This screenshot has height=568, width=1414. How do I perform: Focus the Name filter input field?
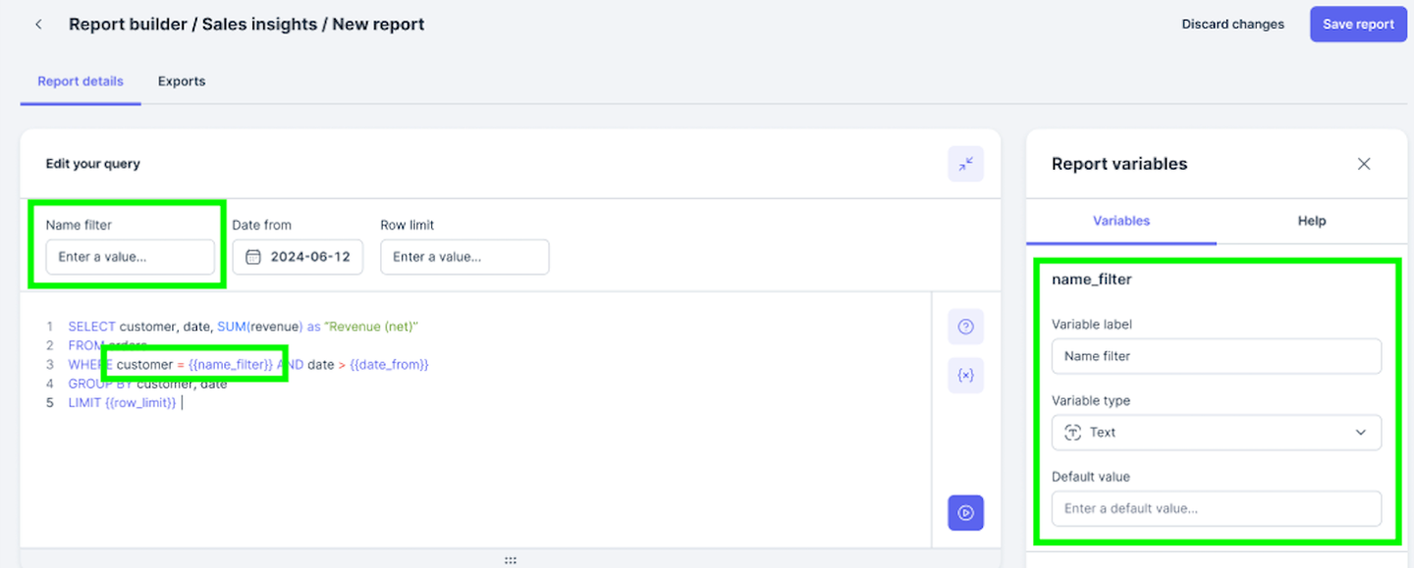[130, 257]
